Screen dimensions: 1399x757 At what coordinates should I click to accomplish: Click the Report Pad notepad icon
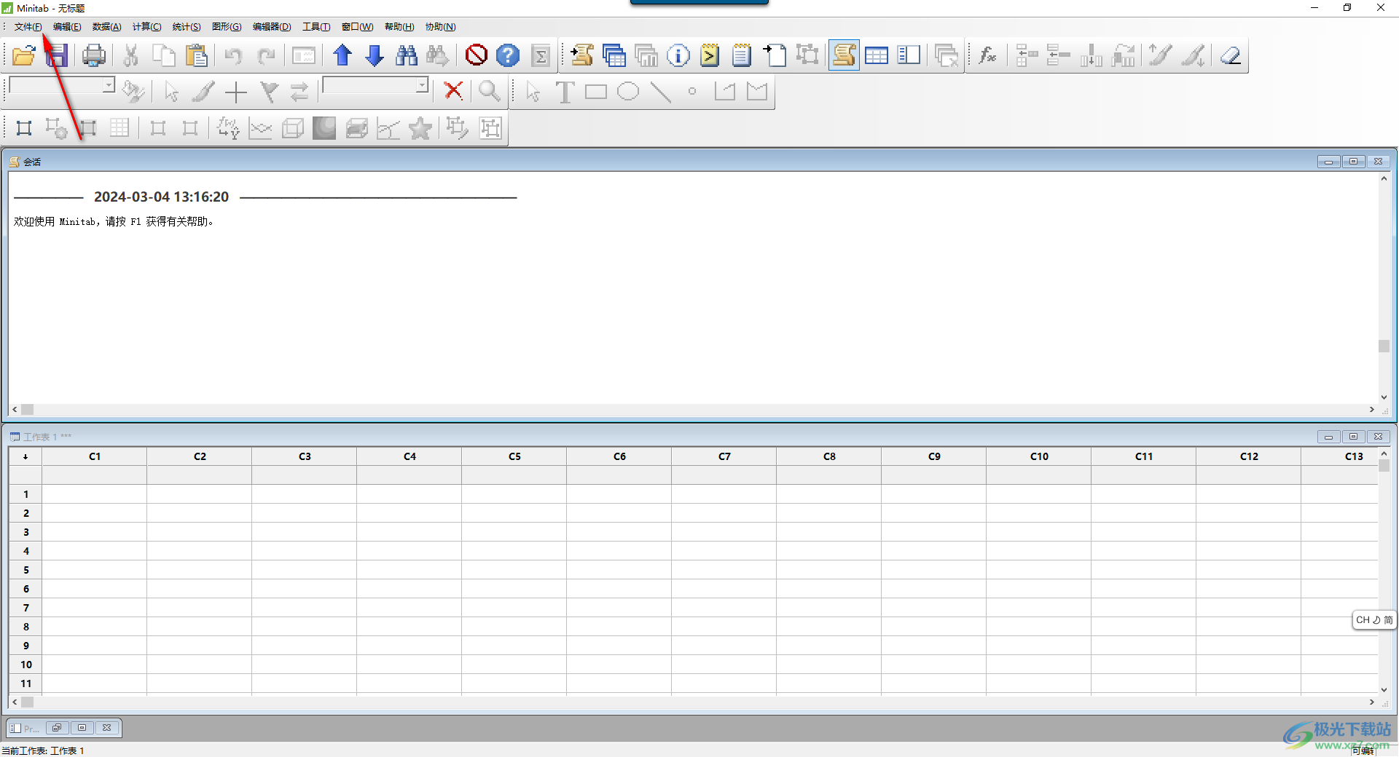[x=742, y=55]
